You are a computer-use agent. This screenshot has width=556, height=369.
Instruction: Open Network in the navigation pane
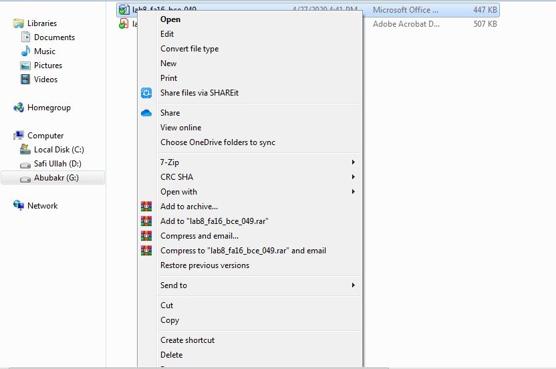click(43, 205)
